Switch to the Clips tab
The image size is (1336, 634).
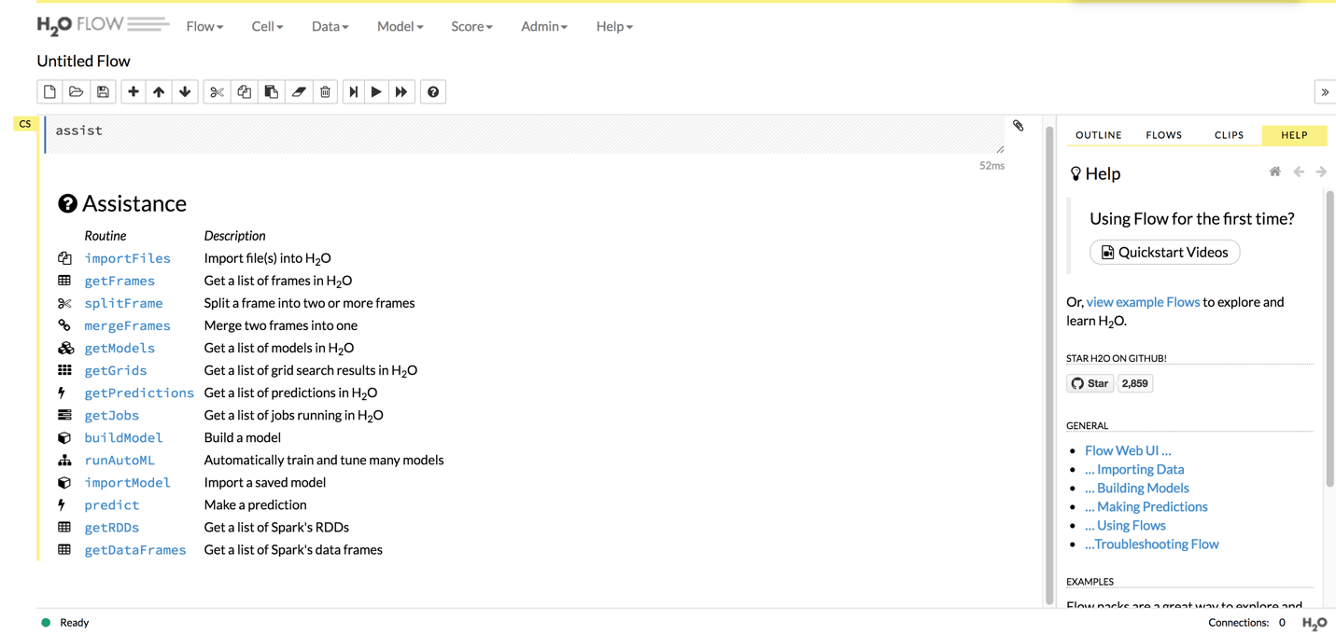(1229, 134)
